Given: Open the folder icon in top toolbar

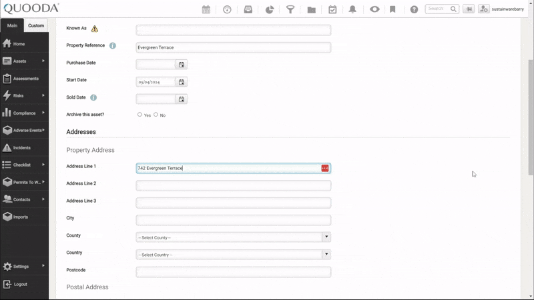Looking at the screenshot, I should click(x=311, y=9).
